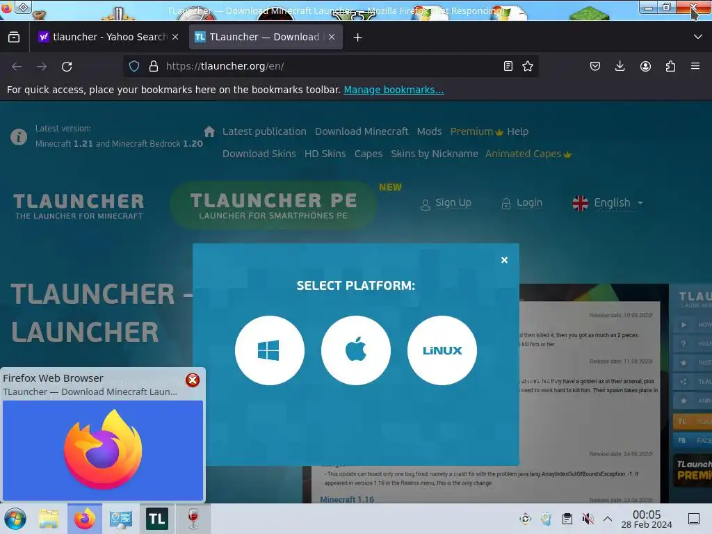Open the clock showing 00:05

click(x=647, y=519)
